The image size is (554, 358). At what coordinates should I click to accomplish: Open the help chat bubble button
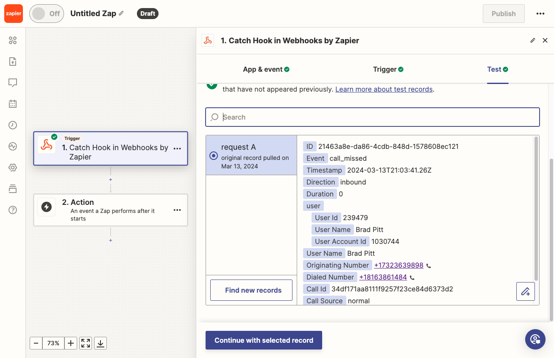click(x=535, y=339)
